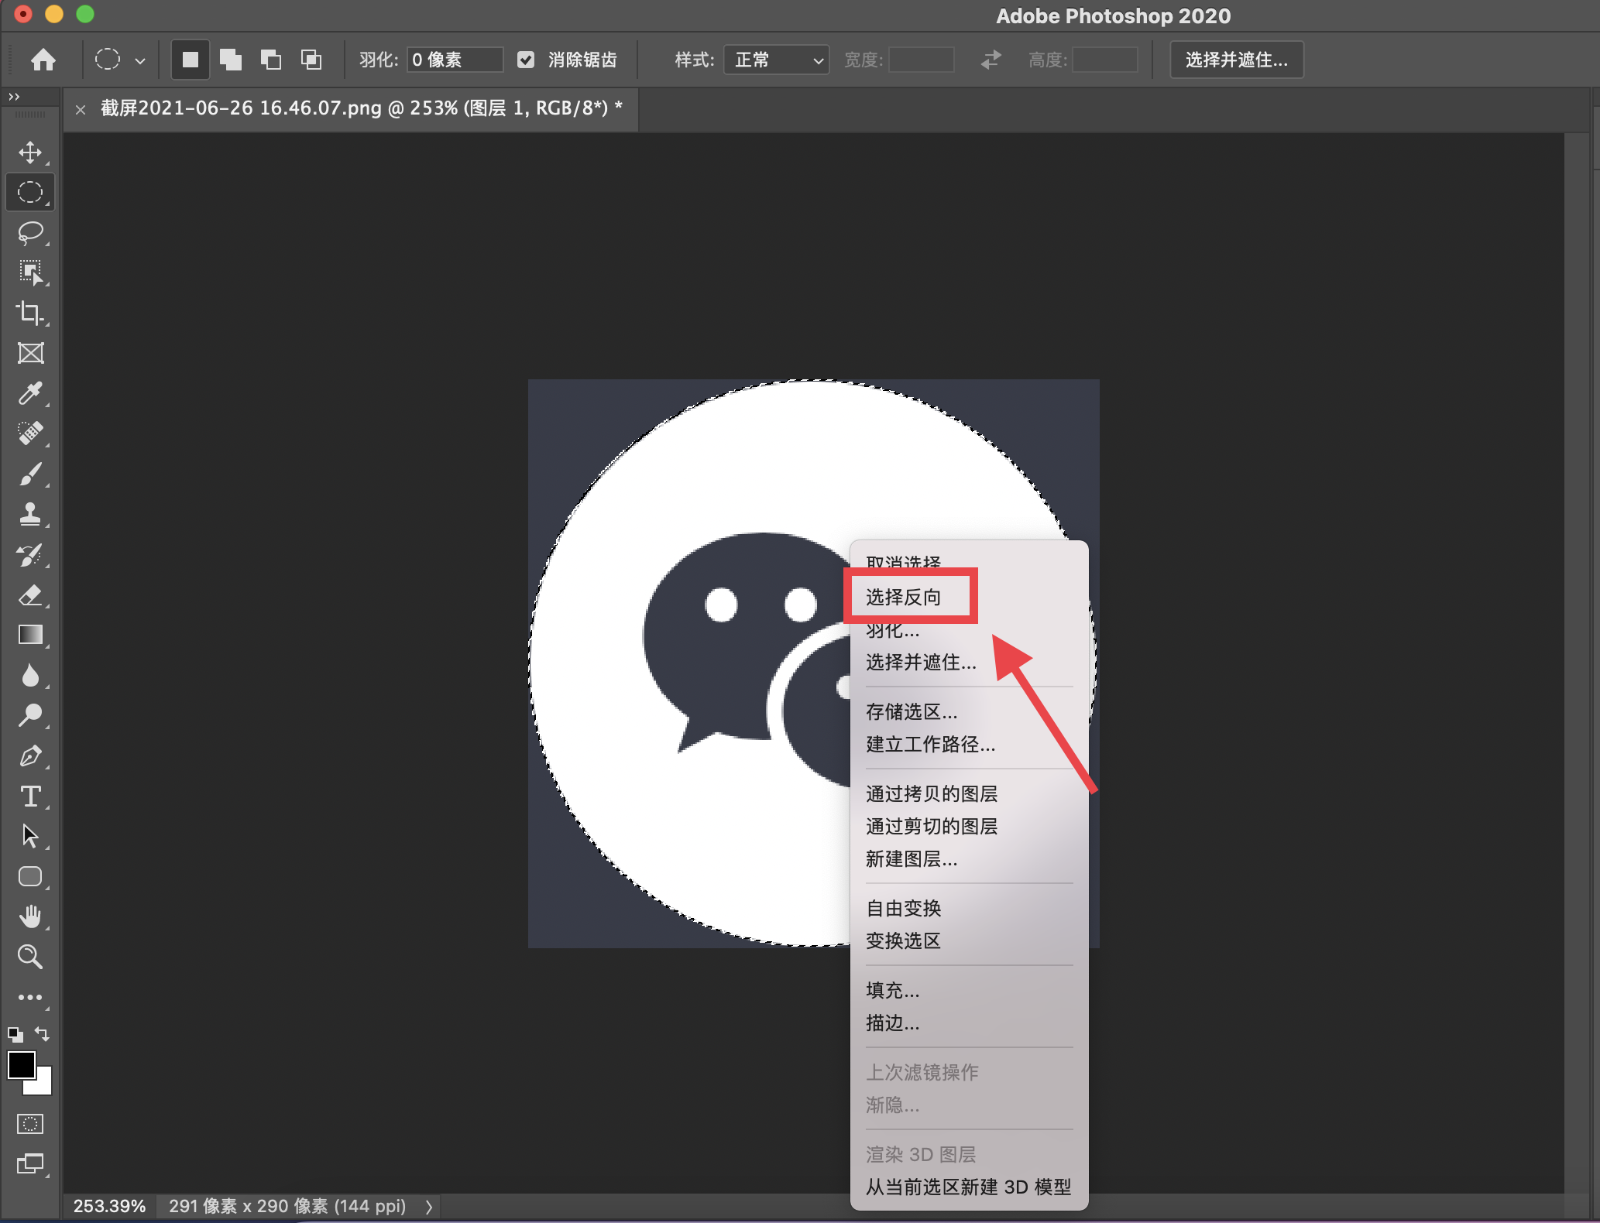Open tool preset picker dropdown arrow
This screenshot has width=1600, height=1223.
click(x=140, y=60)
